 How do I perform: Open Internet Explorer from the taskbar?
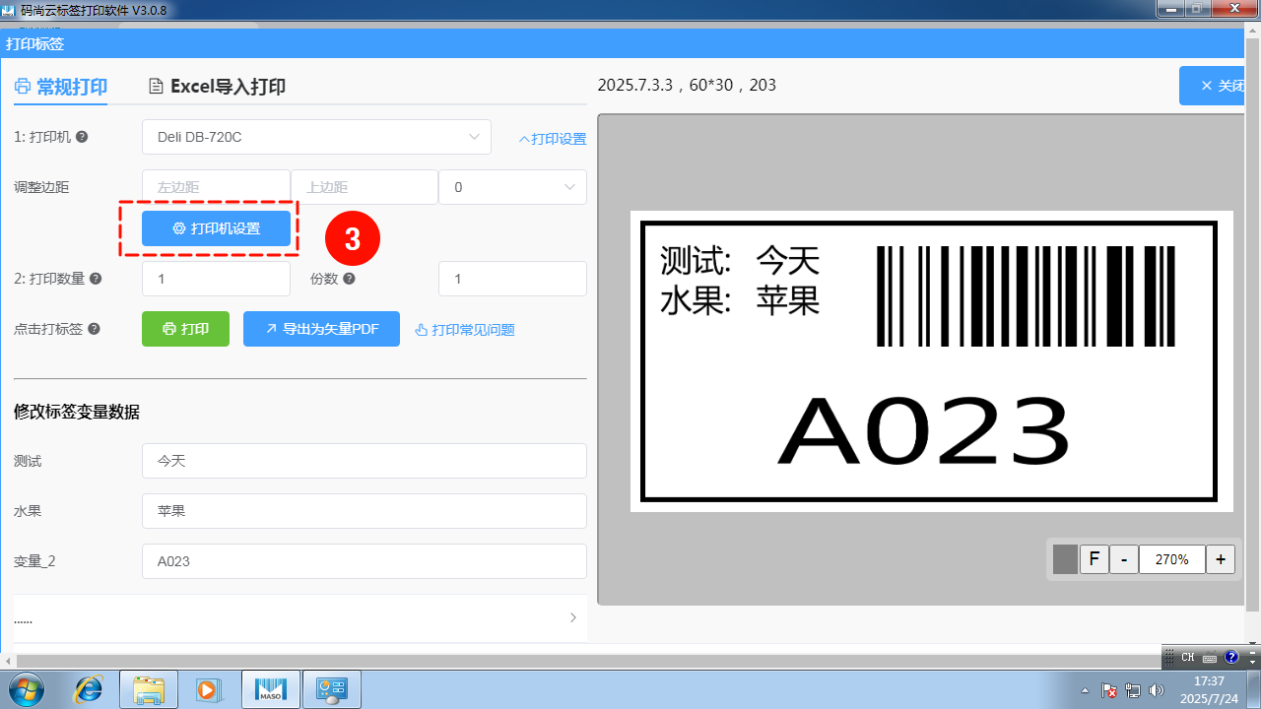pos(88,690)
